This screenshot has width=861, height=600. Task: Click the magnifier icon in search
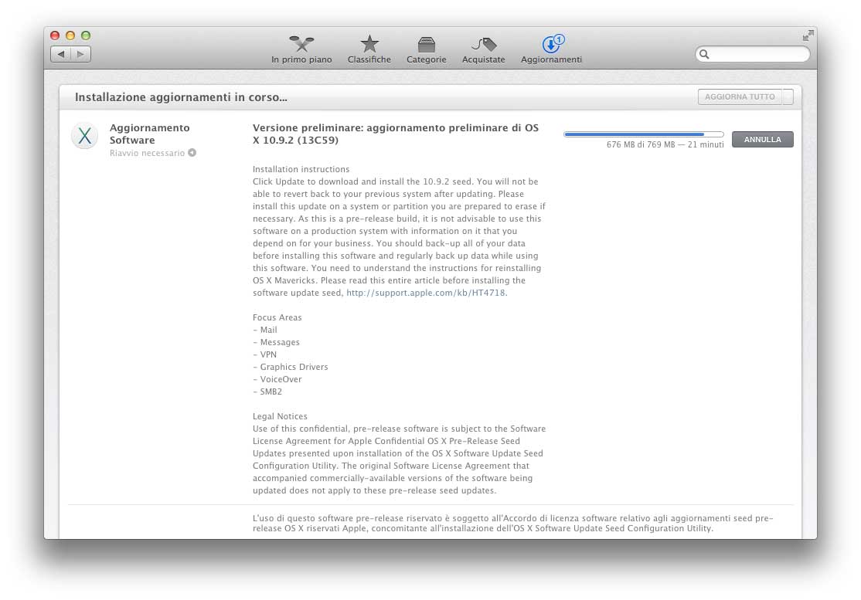point(704,54)
